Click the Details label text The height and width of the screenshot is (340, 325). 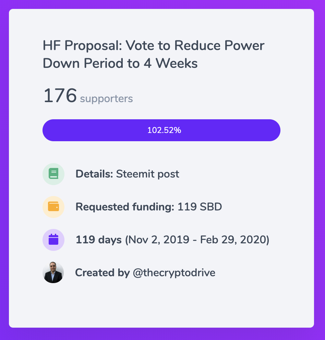(x=94, y=174)
